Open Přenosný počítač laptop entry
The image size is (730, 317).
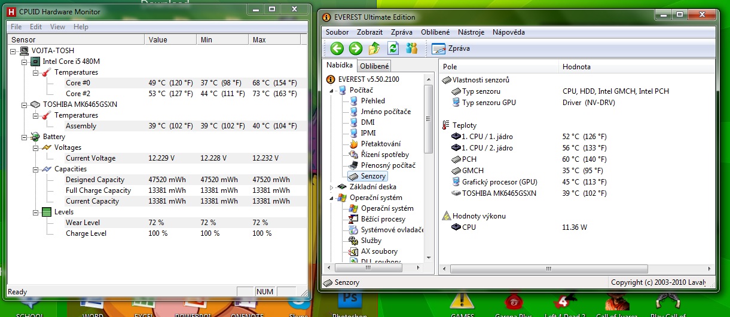click(382, 165)
